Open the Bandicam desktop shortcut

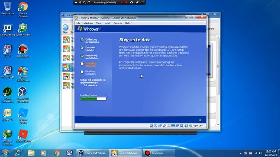tap(23, 51)
